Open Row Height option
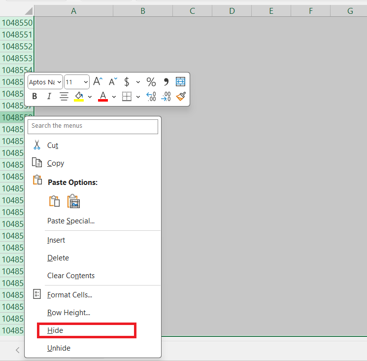Screen dimensions: 367x361 [x=93, y=313]
